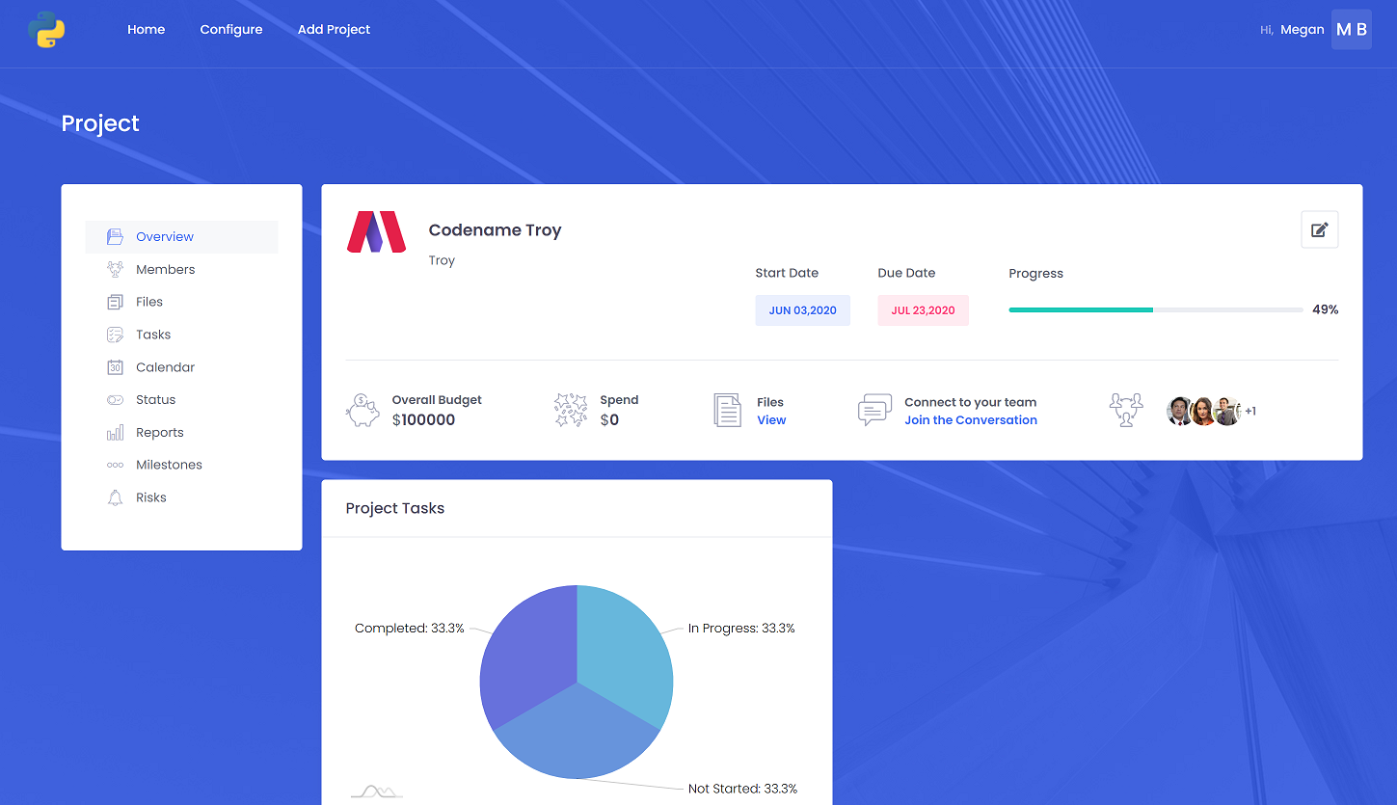Click the chat bubbles conversation icon
This screenshot has height=805, width=1397.
coord(874,410)
